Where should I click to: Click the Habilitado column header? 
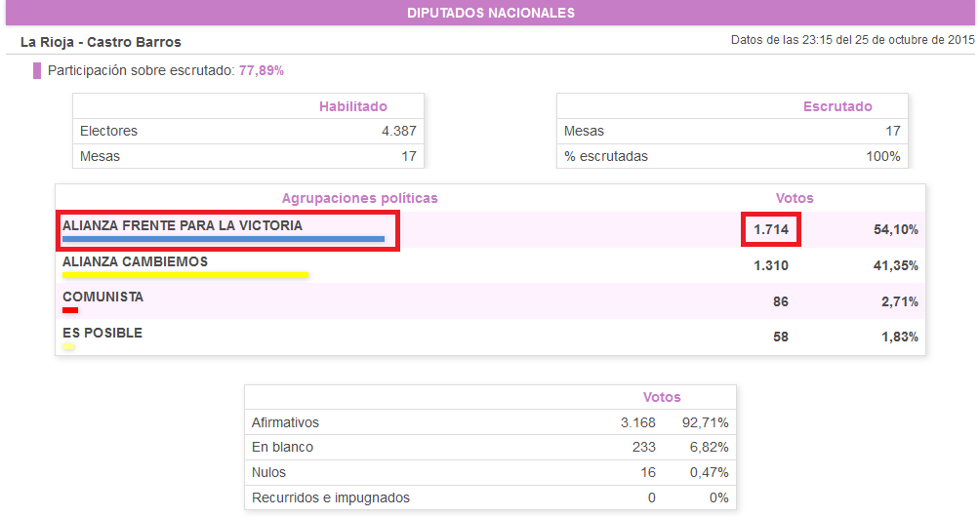pyautogui.click(x=352, y=106)
